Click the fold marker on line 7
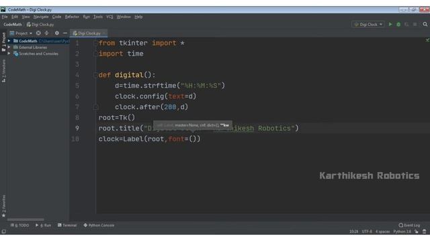Screen dimensions: 430x241 [x=95, y=107]
